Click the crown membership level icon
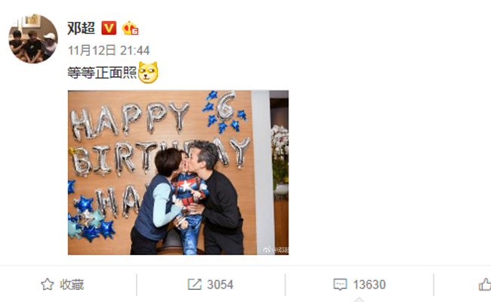Screen dimensions: 491x302 point(130,28)
